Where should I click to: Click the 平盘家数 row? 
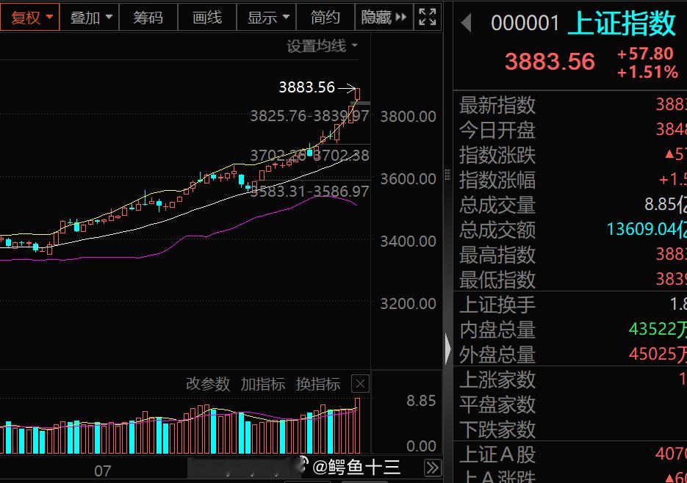coord(570,404)
